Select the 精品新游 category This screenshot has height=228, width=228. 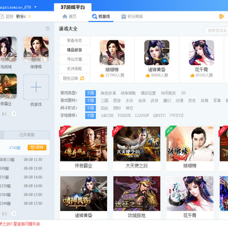tap(75, 50)
